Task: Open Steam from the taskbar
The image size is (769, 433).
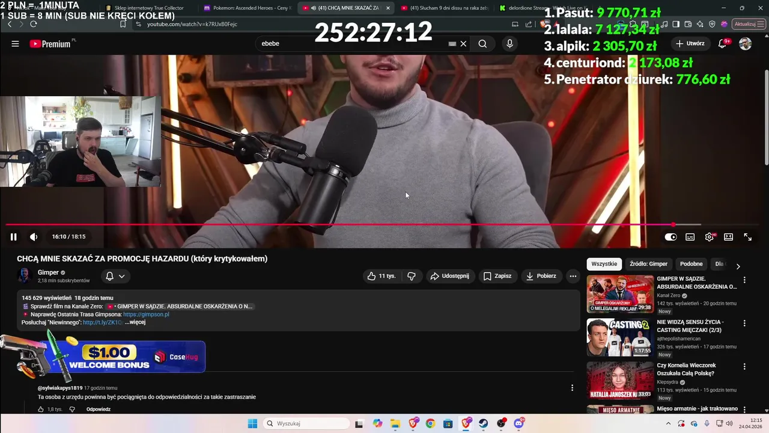Action: pyautogui.click(x=484, y=423)
